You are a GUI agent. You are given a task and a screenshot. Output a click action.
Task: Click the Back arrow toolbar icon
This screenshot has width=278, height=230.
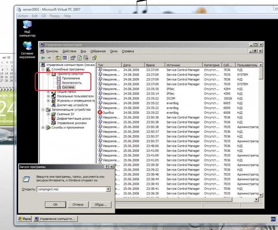pos(43,58)
